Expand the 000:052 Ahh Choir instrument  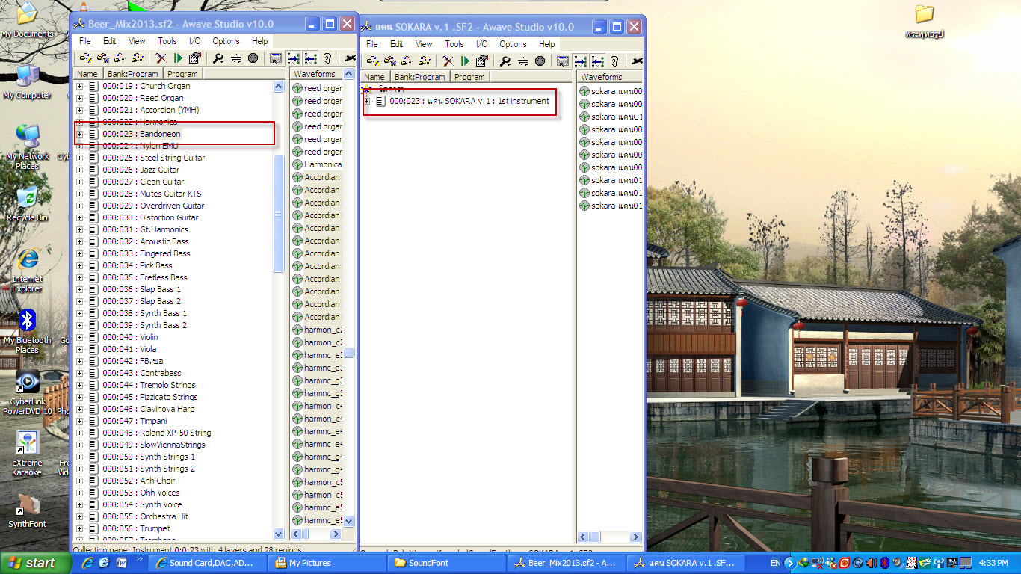(80, 481)
